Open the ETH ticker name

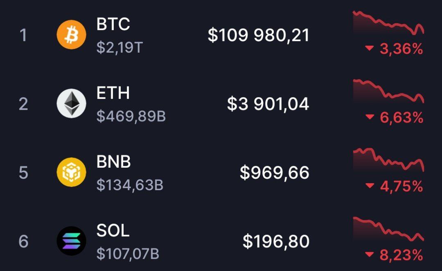(113, 93)
